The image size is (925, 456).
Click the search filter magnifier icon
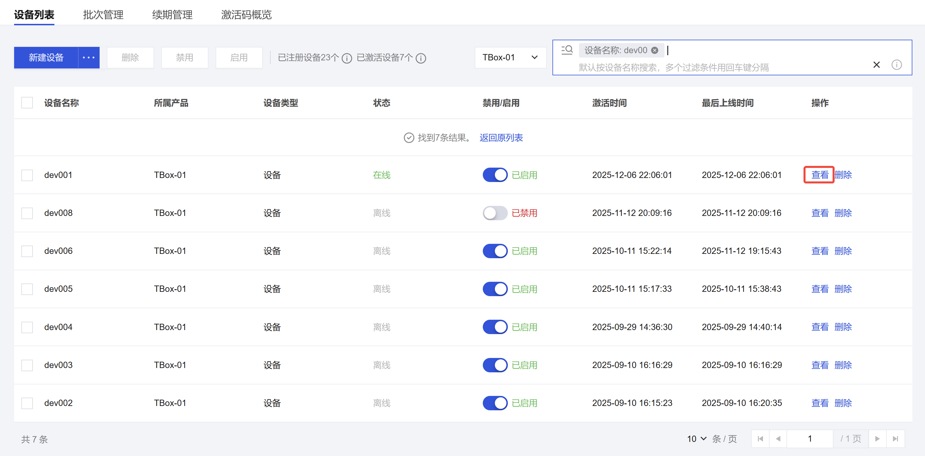[x=567, y=50]
